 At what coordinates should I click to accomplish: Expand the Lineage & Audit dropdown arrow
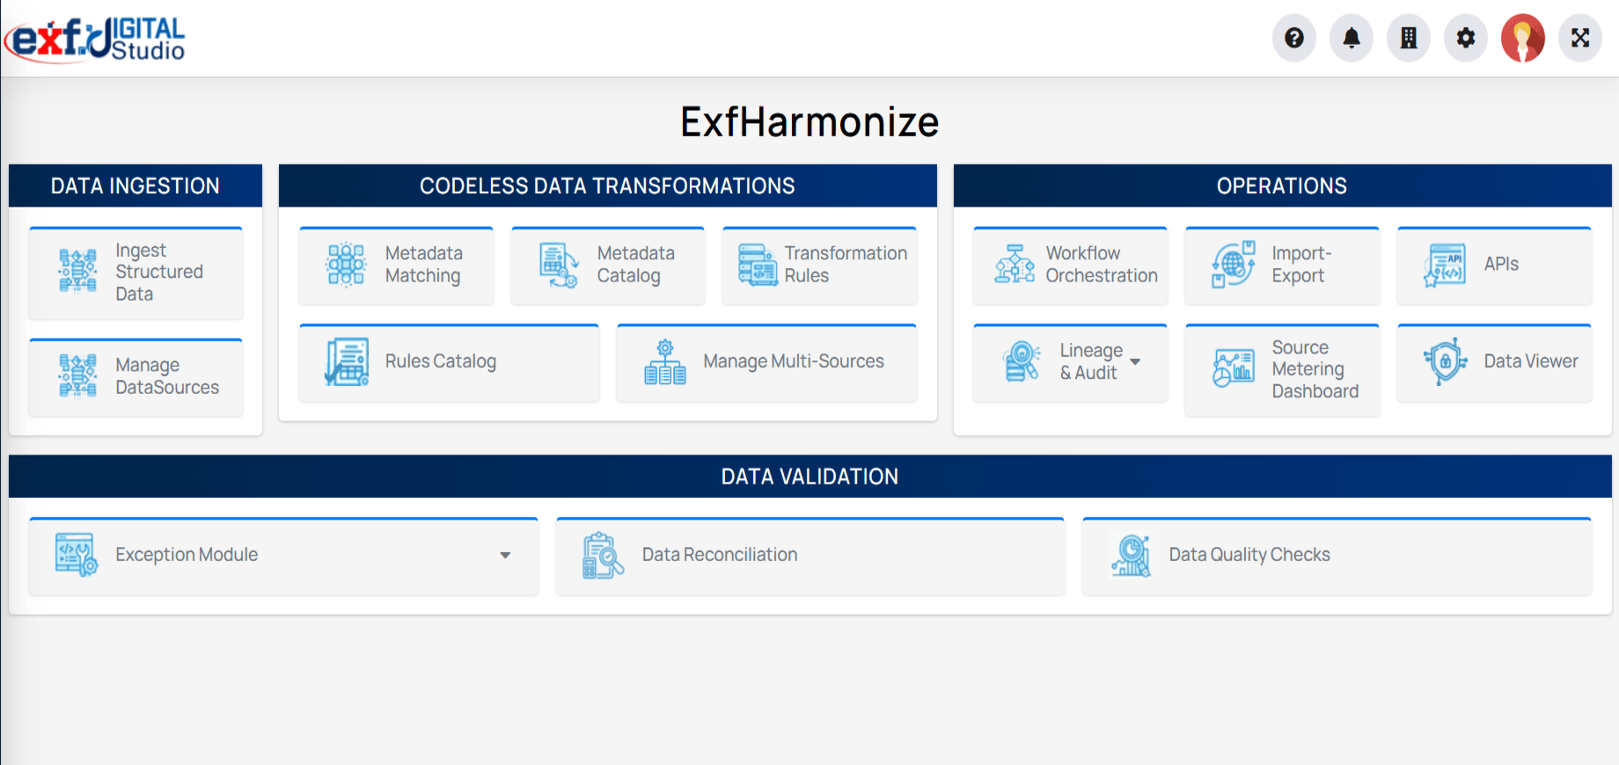[1135, 361]
